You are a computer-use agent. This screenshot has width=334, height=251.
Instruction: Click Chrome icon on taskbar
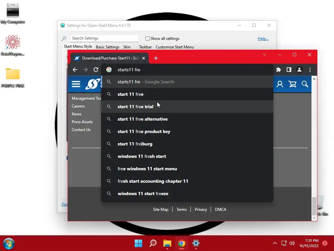pyautogui.click(x=181, y=243)
